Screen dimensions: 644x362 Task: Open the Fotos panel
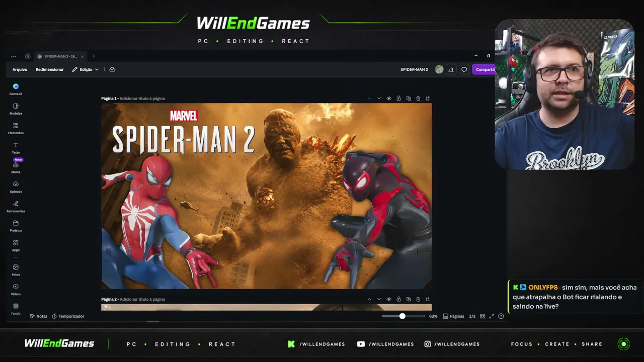coord(16,270)
